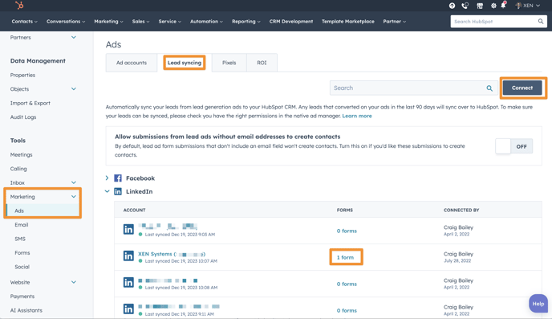Open Forms under Marketing sidebar
Screen dimensions: 552x319
22,253
